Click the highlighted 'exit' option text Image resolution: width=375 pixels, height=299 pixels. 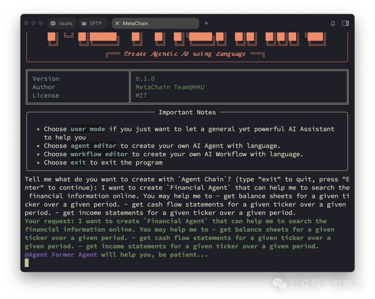78,163
